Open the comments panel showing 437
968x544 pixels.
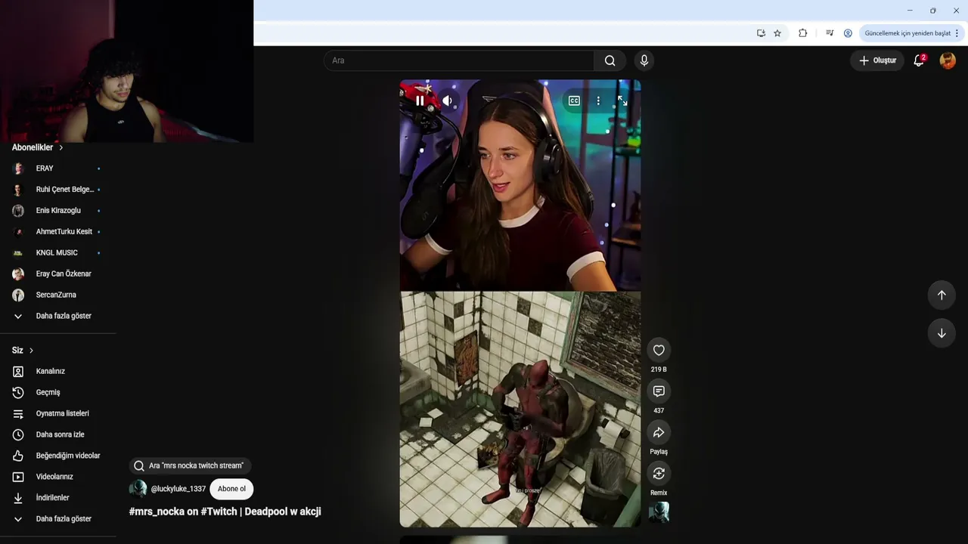click(659, 391)
